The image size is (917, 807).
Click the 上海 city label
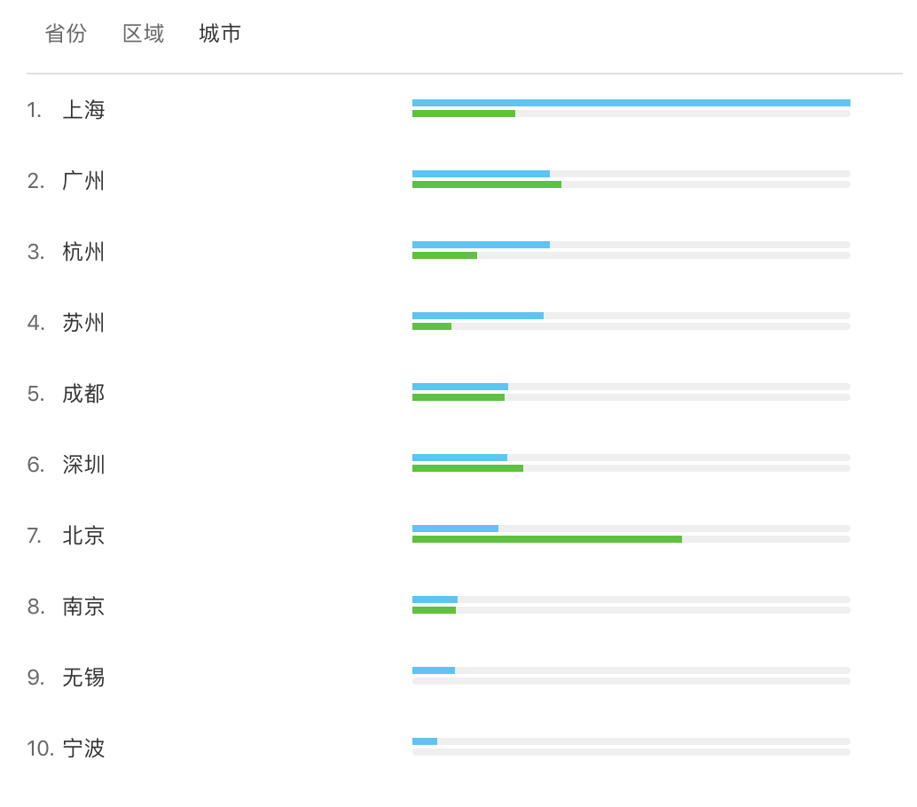click(83, 110)
